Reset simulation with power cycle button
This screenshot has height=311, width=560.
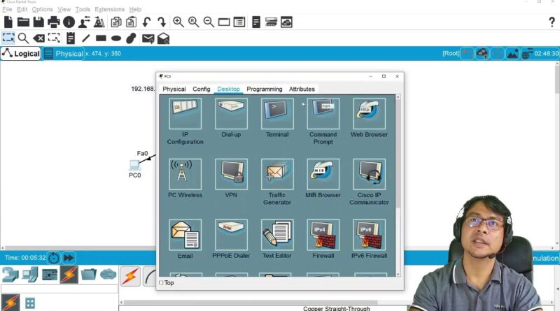click(x=54, y=257)
